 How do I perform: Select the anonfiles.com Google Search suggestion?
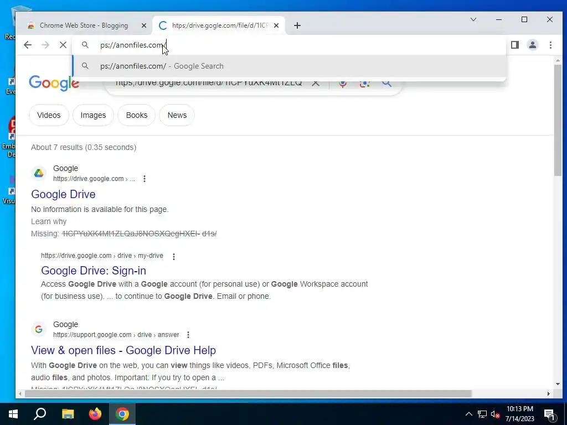289,66
